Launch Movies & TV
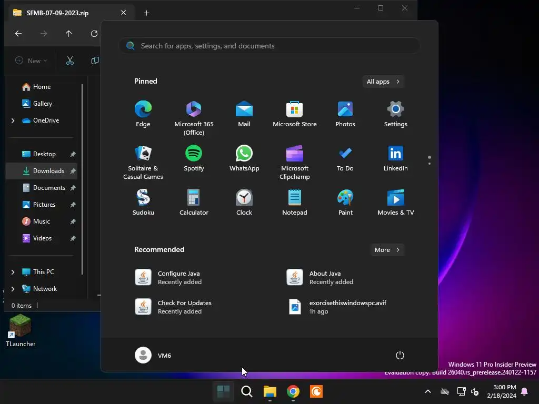 396,203
